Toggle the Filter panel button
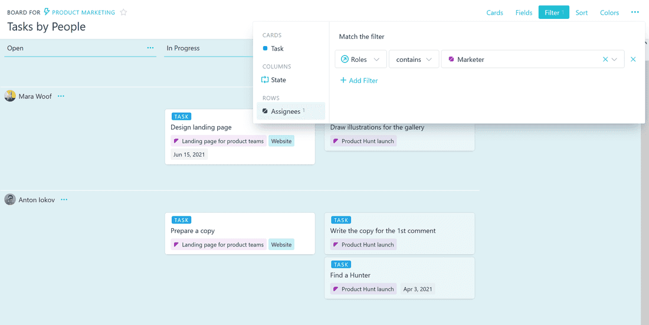The width and height of the screenshot is (649, 325). pos(553,12)
